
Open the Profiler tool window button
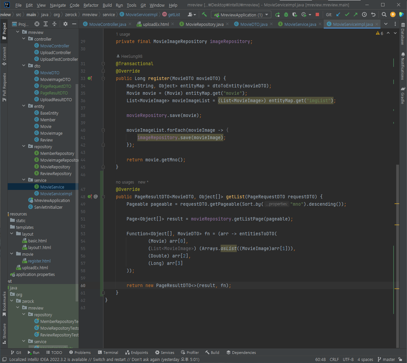(x=190, y=353)
